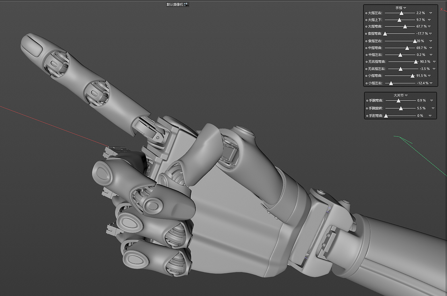Click the -3.5 % value field
This screenshot has height=296, width=447.
[425, 69]
